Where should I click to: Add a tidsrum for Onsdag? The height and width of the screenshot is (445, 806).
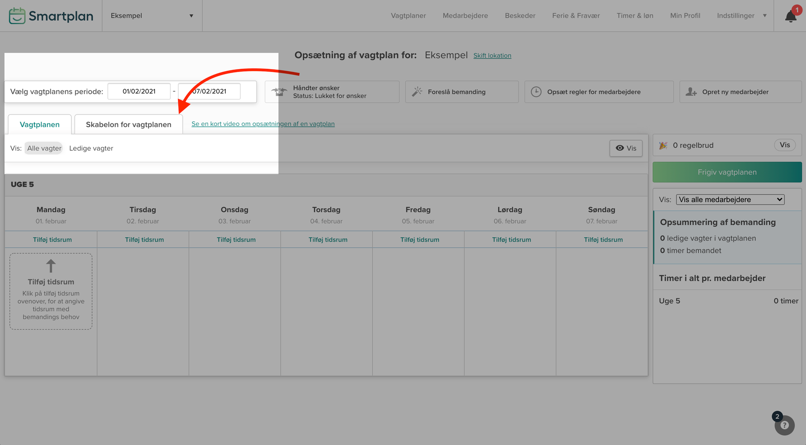(x=236, y=240)
